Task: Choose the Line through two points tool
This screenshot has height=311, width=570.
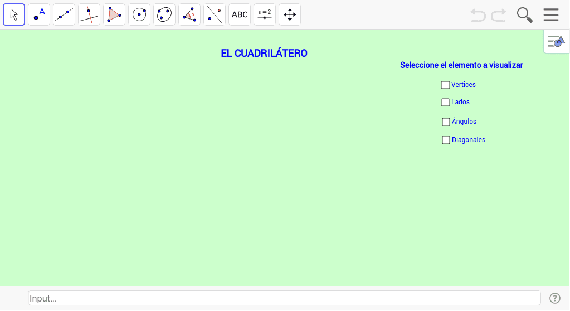Action: pyautogui.click(x=64, y=14)
